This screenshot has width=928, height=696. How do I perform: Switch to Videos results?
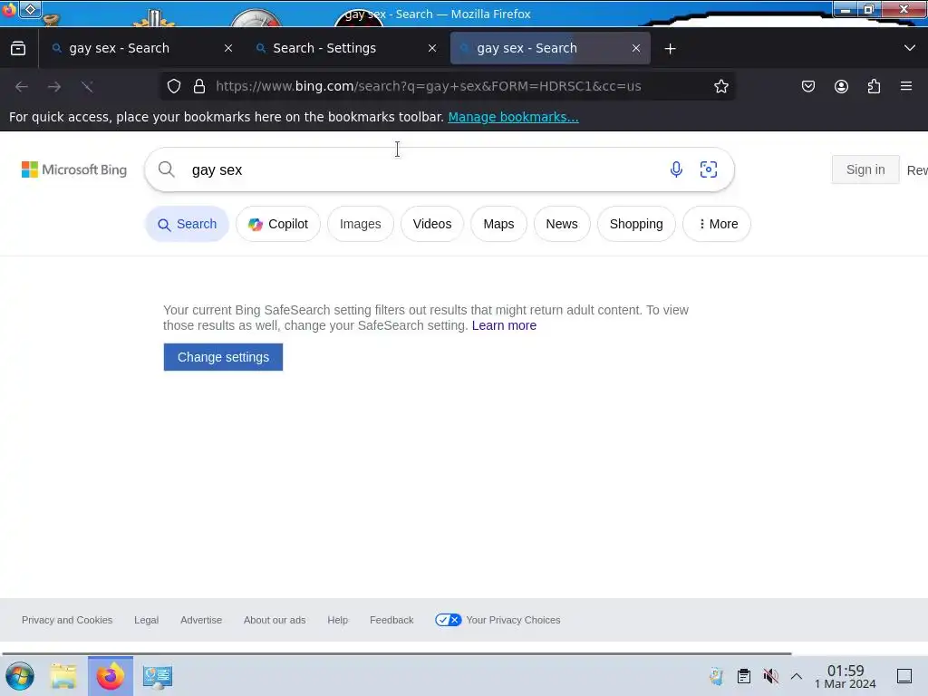tap(432, 224)
